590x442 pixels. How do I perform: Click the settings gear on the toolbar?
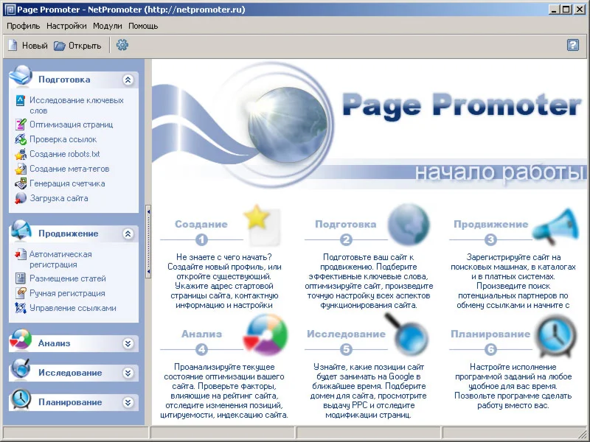122,45
